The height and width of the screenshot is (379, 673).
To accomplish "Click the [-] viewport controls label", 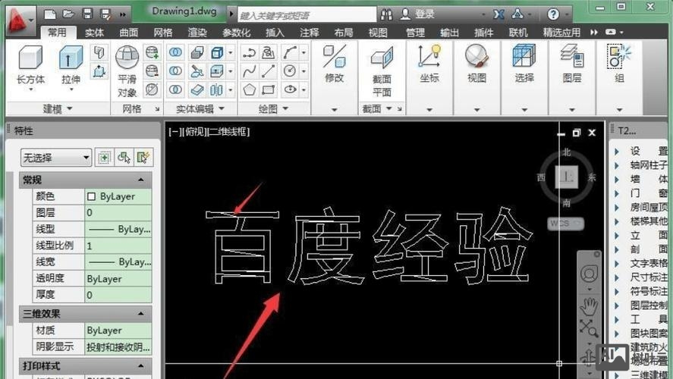I will point(174,132).
